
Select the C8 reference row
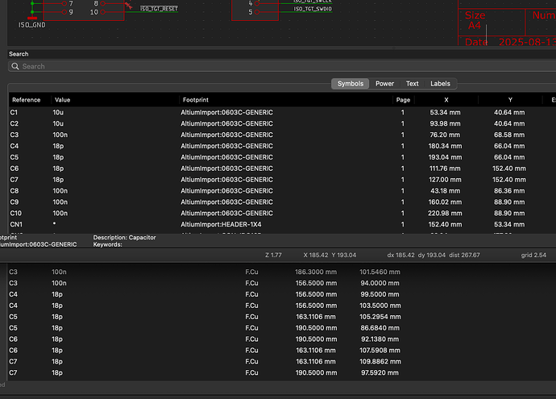282,191
